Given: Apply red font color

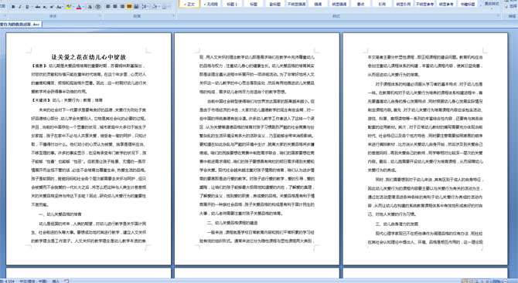Looking at the screenshot, I should [79, 7].
